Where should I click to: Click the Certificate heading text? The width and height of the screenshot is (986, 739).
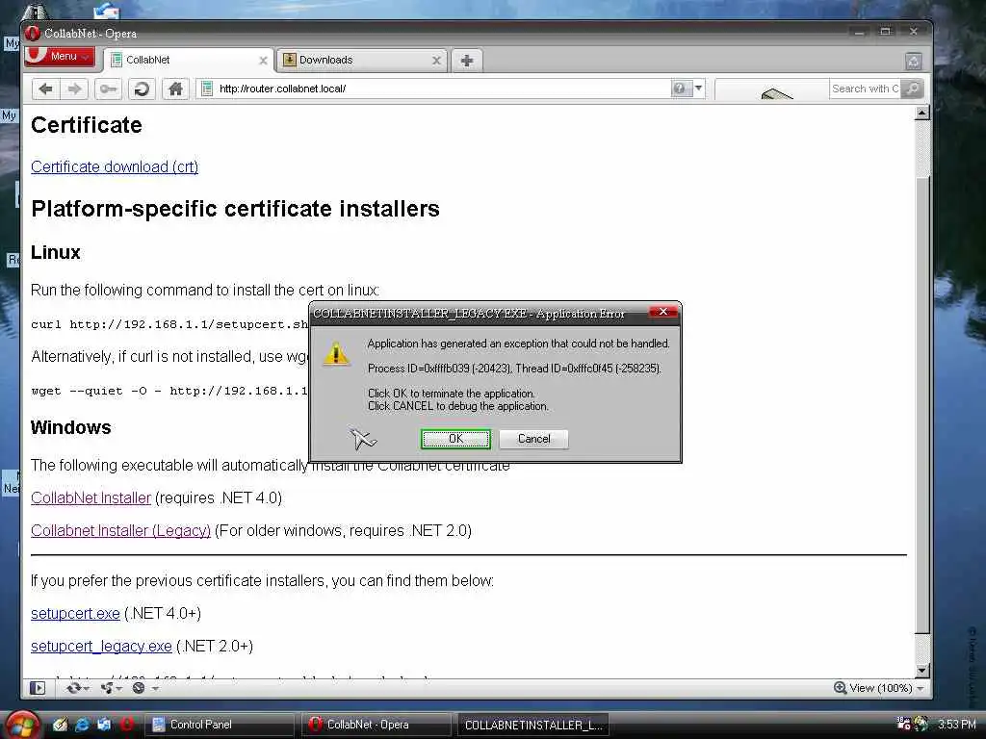click(x=86, y=125)
